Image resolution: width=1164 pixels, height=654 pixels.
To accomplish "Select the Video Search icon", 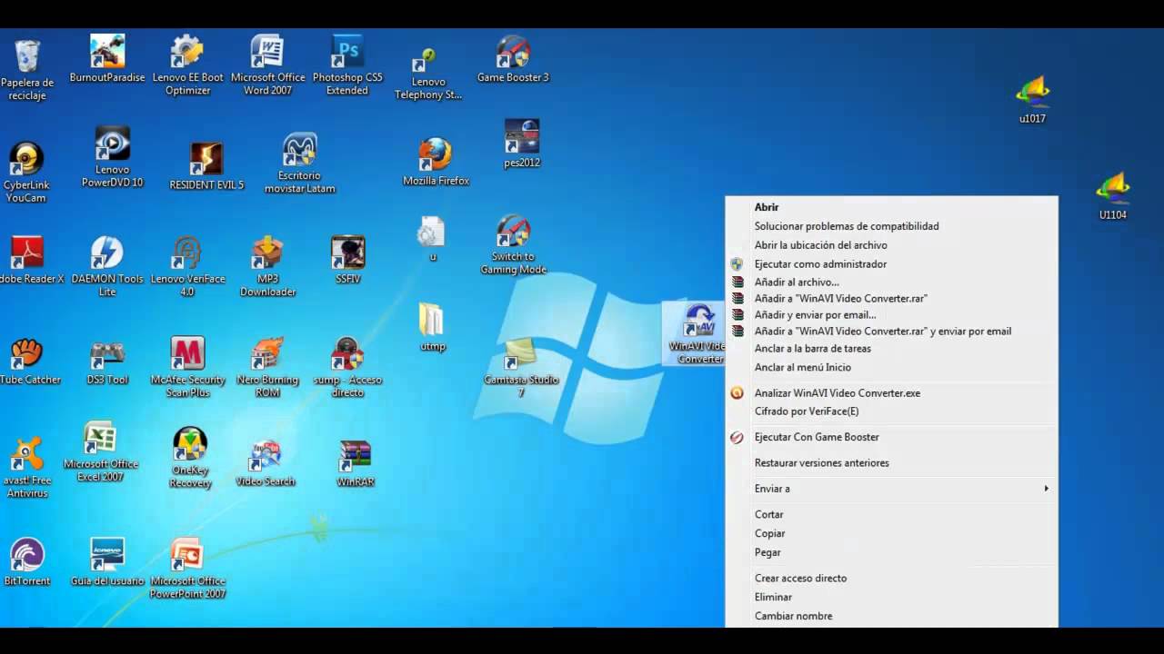I will [x=266, y=463].
